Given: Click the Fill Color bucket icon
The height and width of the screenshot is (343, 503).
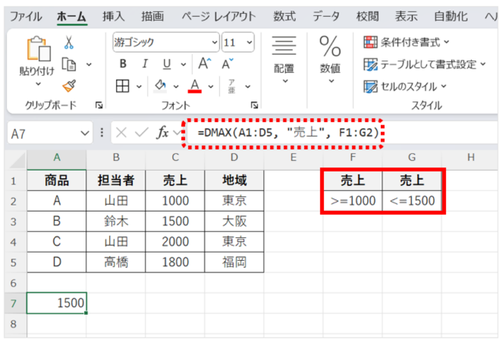Looking at the screenshot, I should [161, 86].
